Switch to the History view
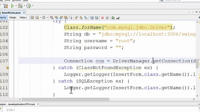The image size is (200, 112). tap(23, 17)
